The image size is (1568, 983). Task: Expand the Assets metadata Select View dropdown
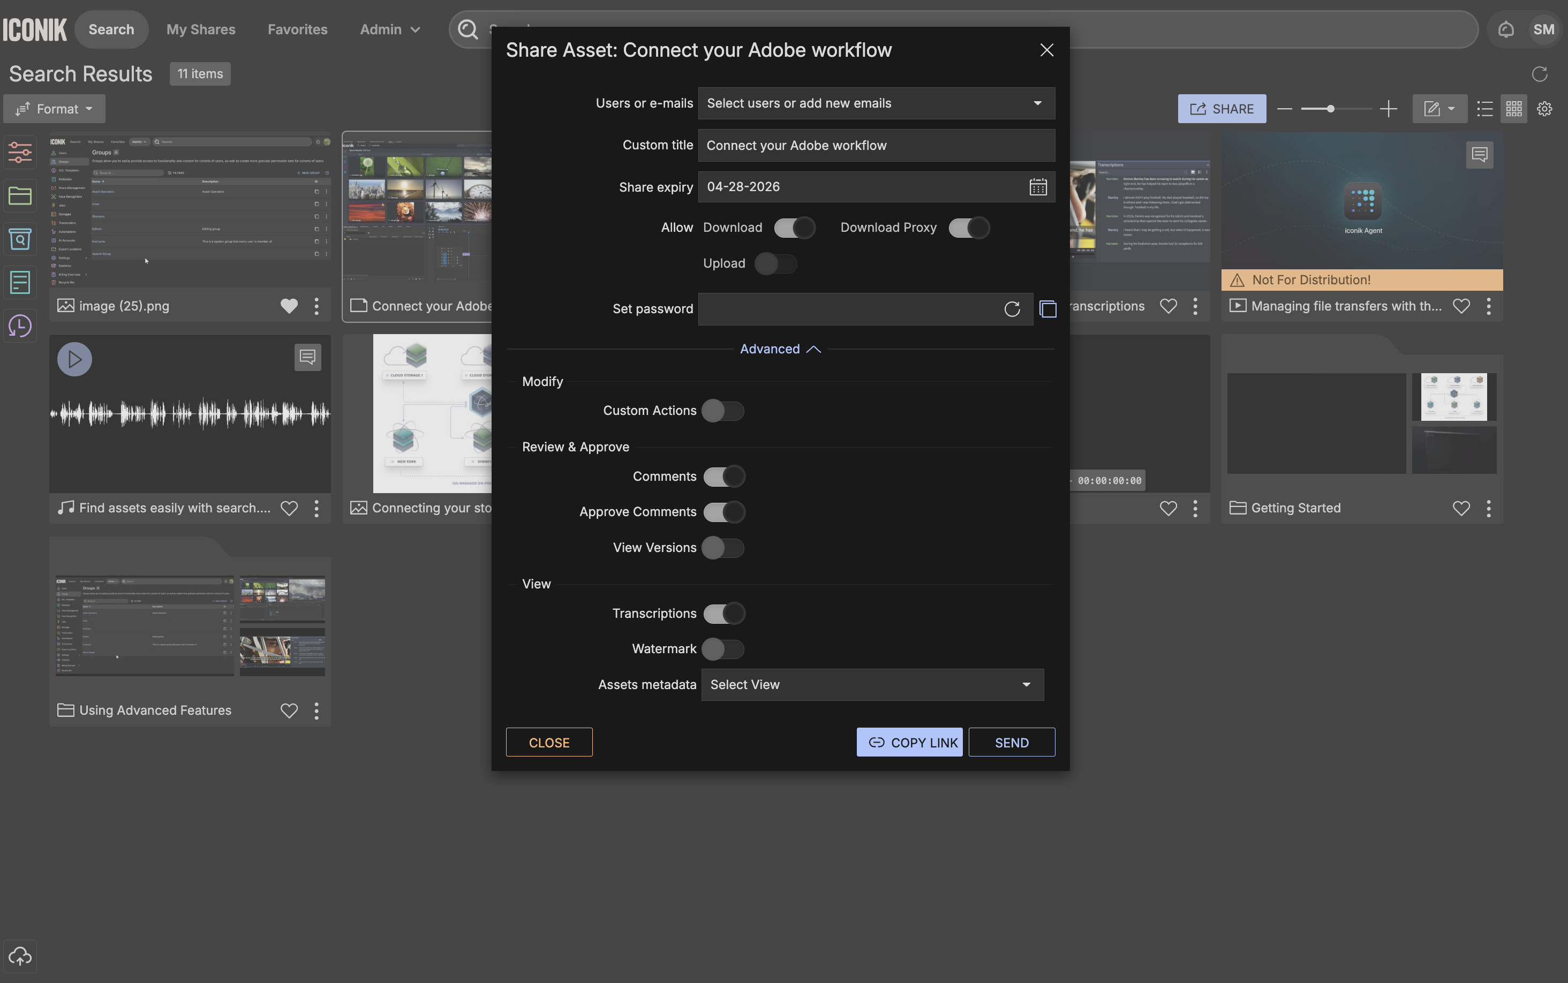pos(872,685)
